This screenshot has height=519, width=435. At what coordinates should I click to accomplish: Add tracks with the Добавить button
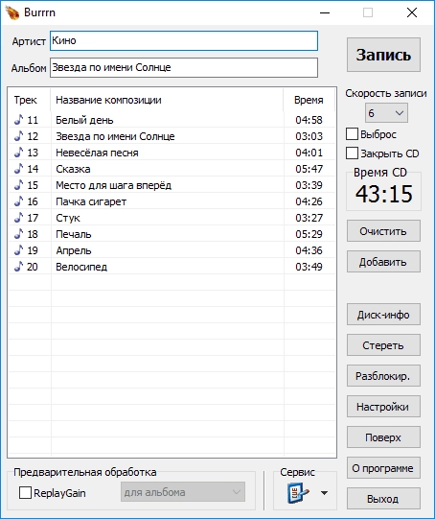tap(383, 262)
